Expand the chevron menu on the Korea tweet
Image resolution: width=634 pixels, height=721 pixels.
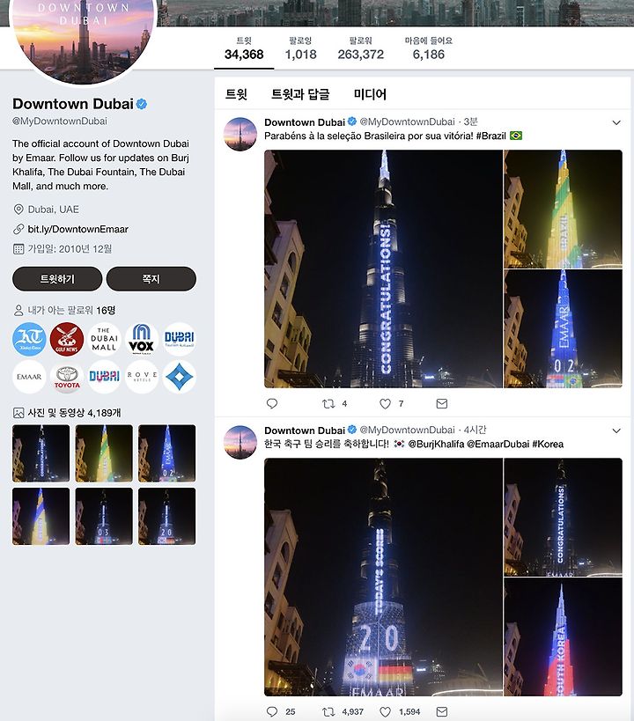coord(616,430)
